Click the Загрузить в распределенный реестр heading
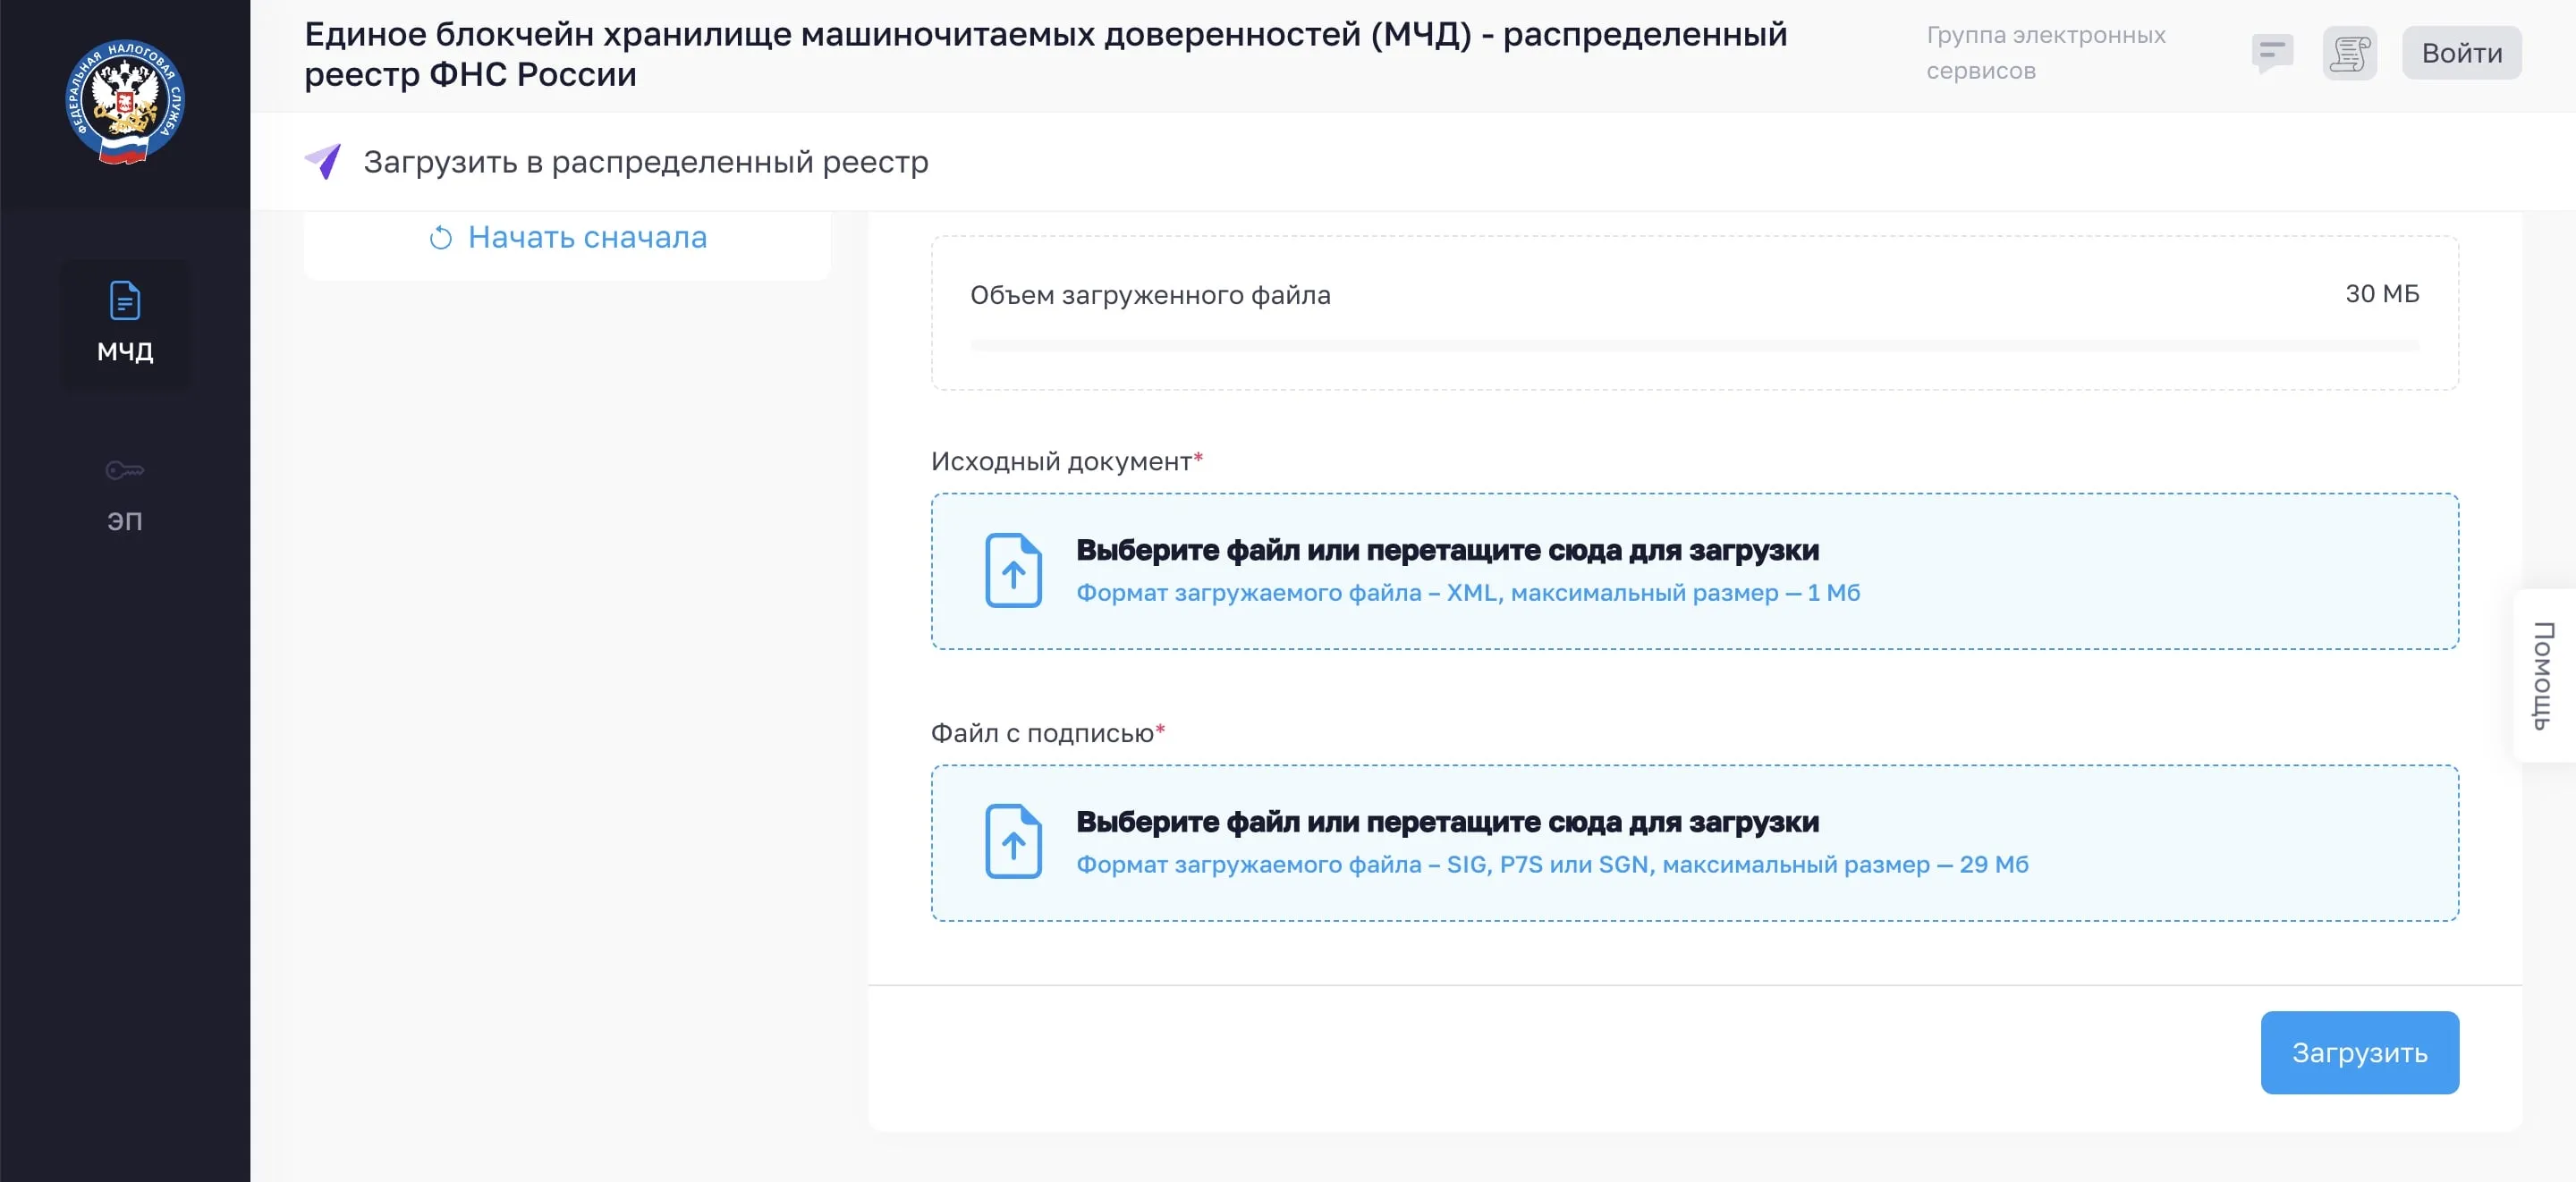The width and height of the screenshot is (2576, 1182). [645, 162]
